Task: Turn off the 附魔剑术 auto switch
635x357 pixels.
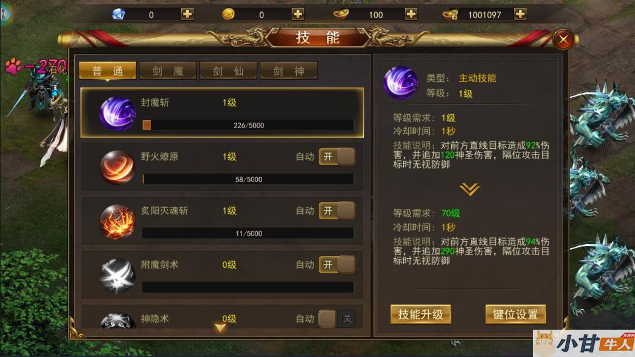Action: pyautogui.click(x=337, y=265)
